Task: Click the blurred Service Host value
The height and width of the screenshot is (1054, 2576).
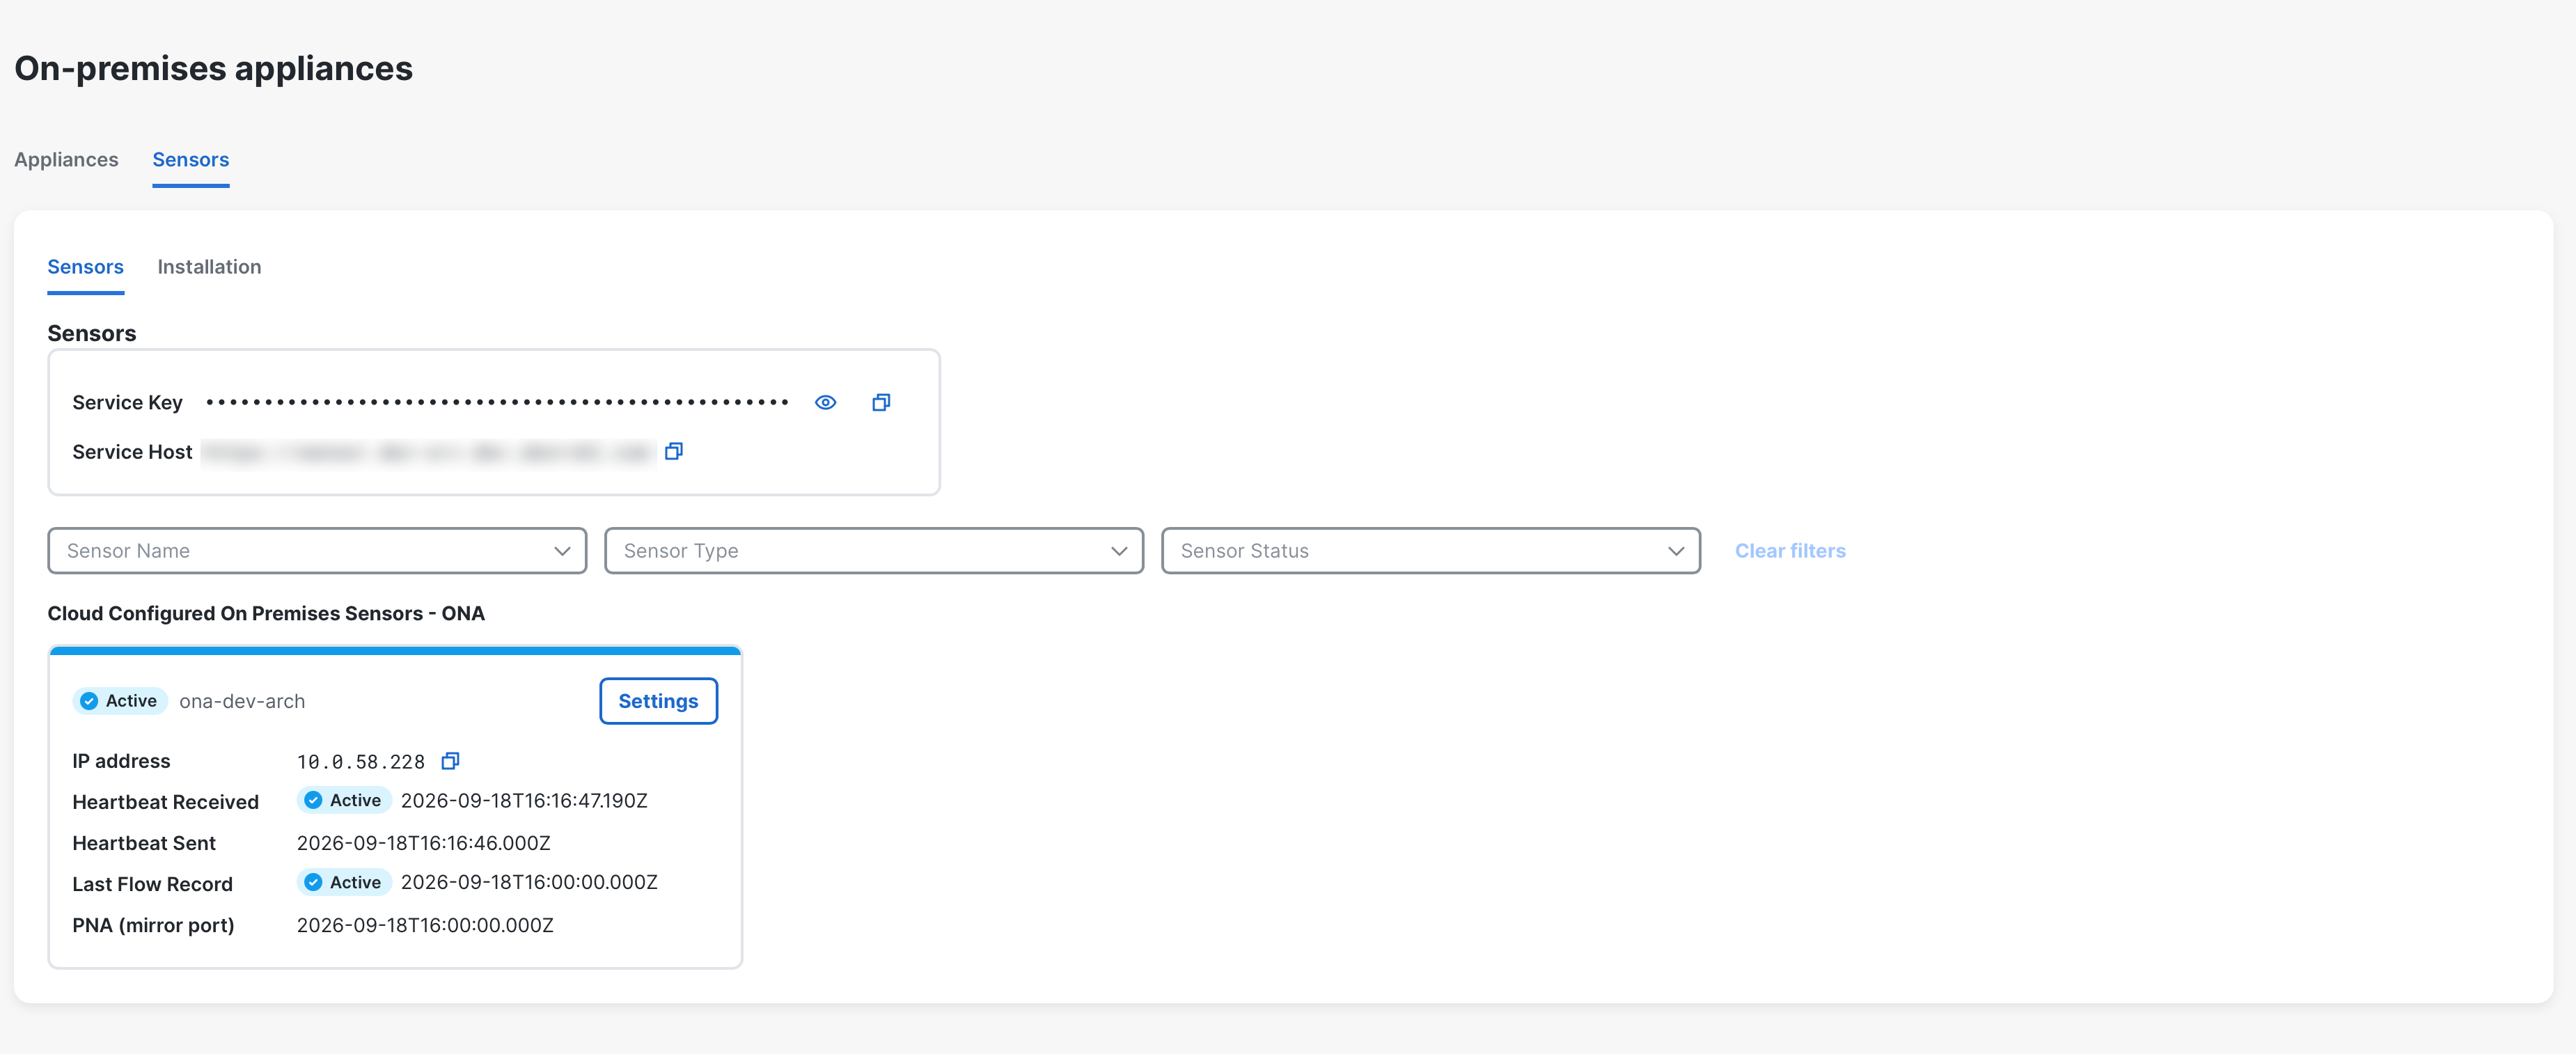Action: click(428, 452)
